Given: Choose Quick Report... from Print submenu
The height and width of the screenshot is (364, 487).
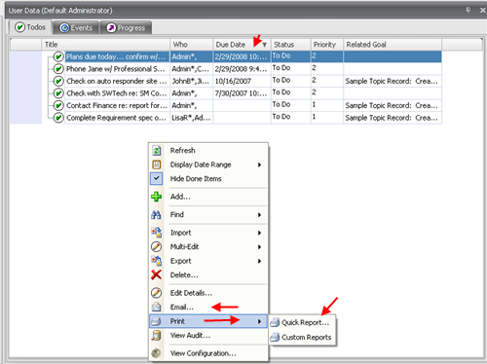Looking at the screenshot, I should click(302, 322).
